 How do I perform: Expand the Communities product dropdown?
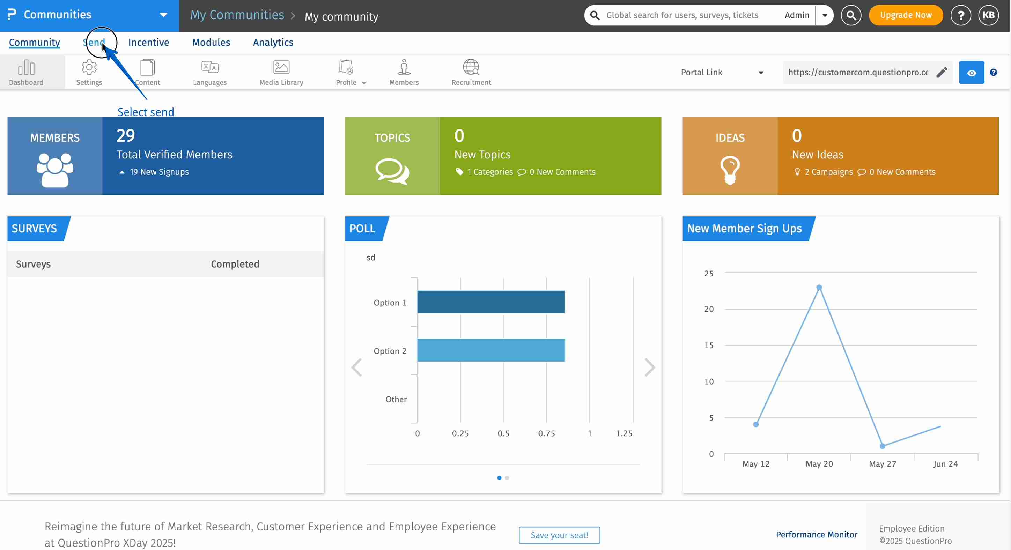click(x=163, y=15)
